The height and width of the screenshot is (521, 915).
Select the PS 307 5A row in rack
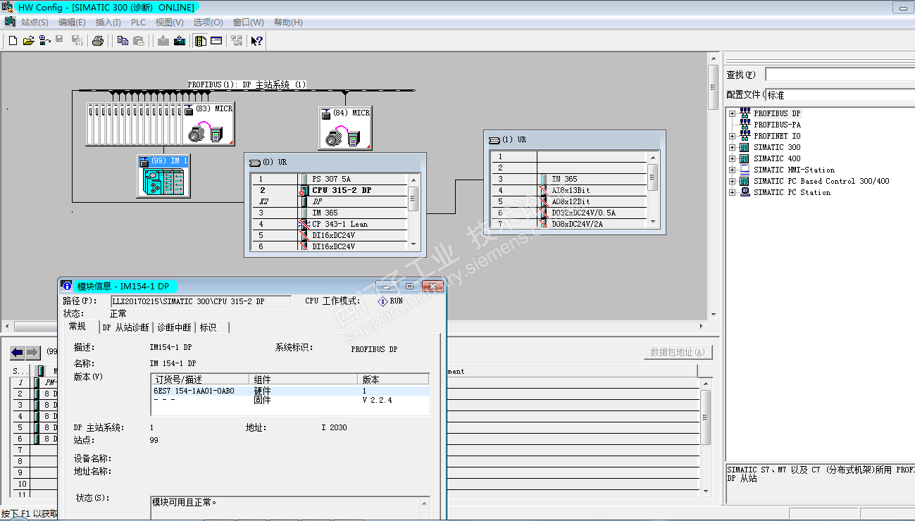point(330,179)
